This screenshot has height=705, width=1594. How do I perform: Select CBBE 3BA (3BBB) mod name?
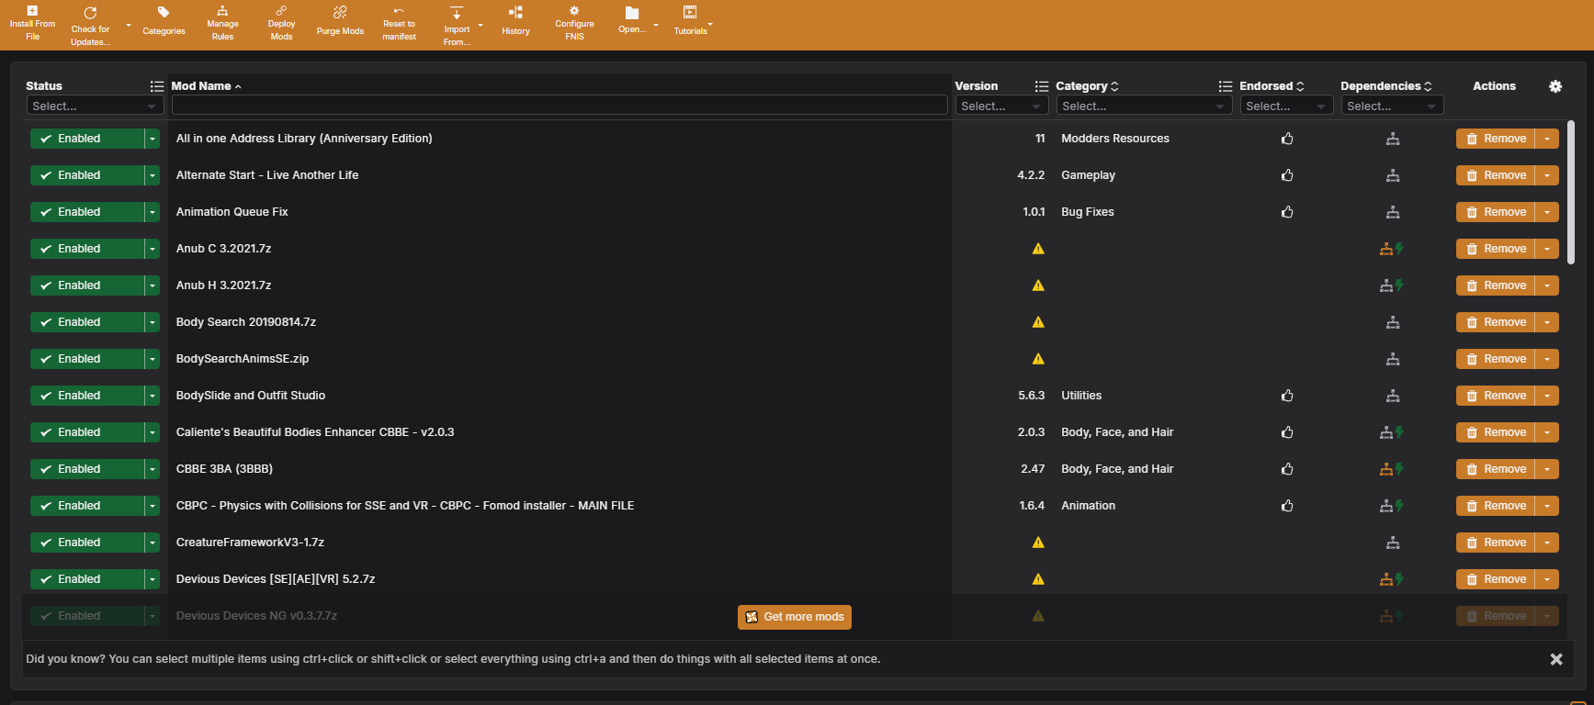(224, 469)
